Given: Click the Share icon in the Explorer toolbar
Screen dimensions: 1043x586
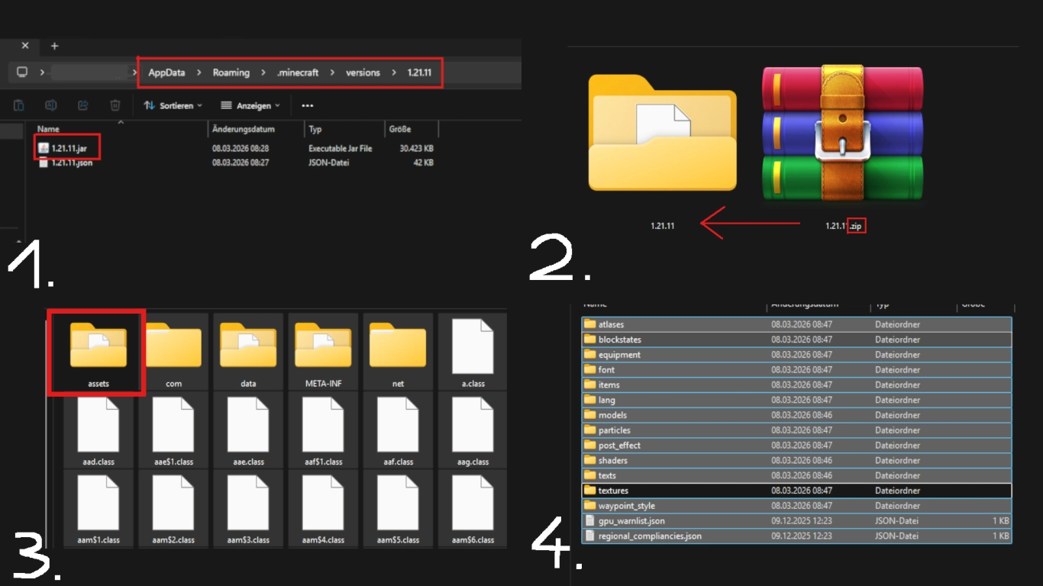Looking at the screenshot, I should [x=82, y=105].
